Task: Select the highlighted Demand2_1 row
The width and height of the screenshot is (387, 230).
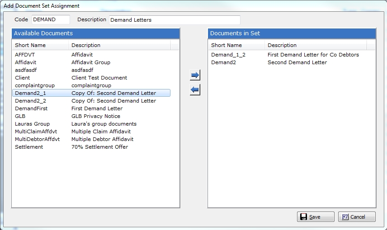Action: 90,93
